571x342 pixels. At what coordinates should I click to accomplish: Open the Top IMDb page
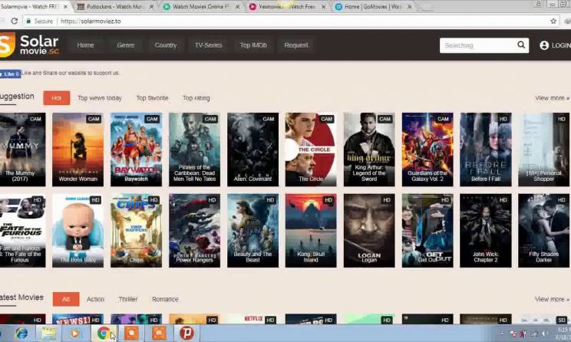[x=253, y=45]
